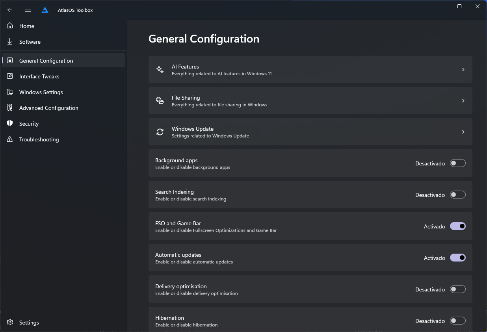Click the back arrow icon
This screenshot has height=332, width=487.
click(x=10, y=10)
